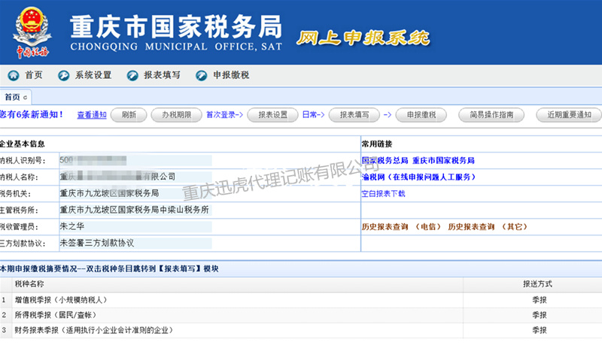Screen dimensions: 602x351
Task: Click the 纳税人名称 field
Action: (x=135, y=177)
